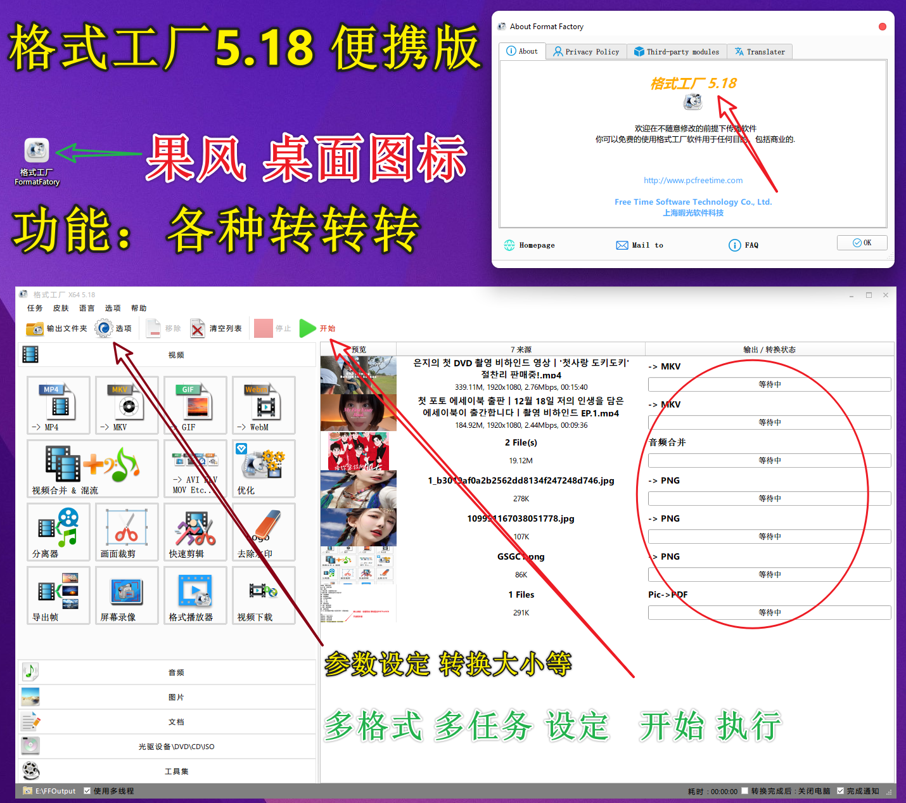This screenshot has width=906, height=803.
Task: Open the 语言 menu
Action: coord(86,308)
